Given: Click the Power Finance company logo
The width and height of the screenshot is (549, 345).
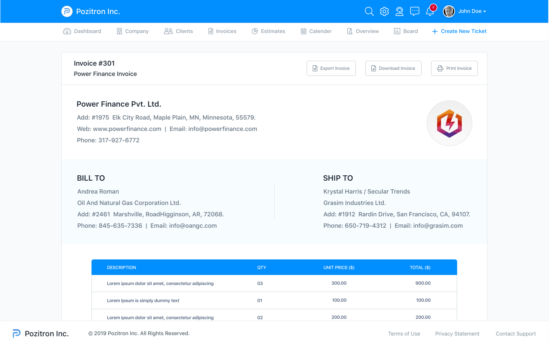Looking at the screenshot, I should click(x=449, y=123).
